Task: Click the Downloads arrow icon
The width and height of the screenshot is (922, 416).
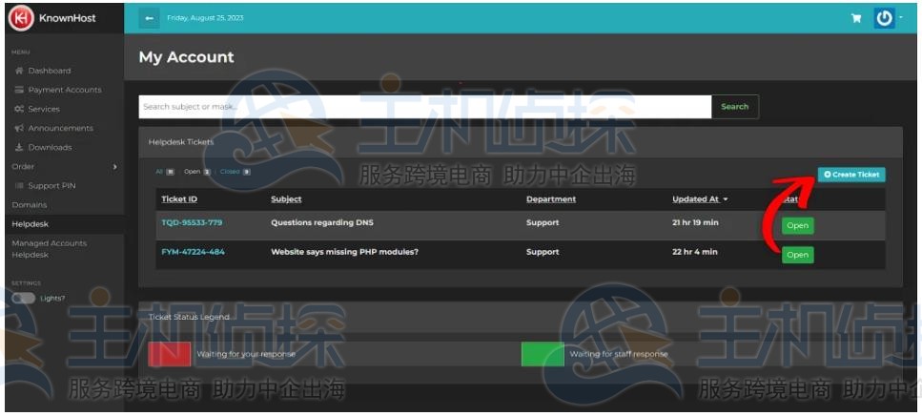Action: 19,148
